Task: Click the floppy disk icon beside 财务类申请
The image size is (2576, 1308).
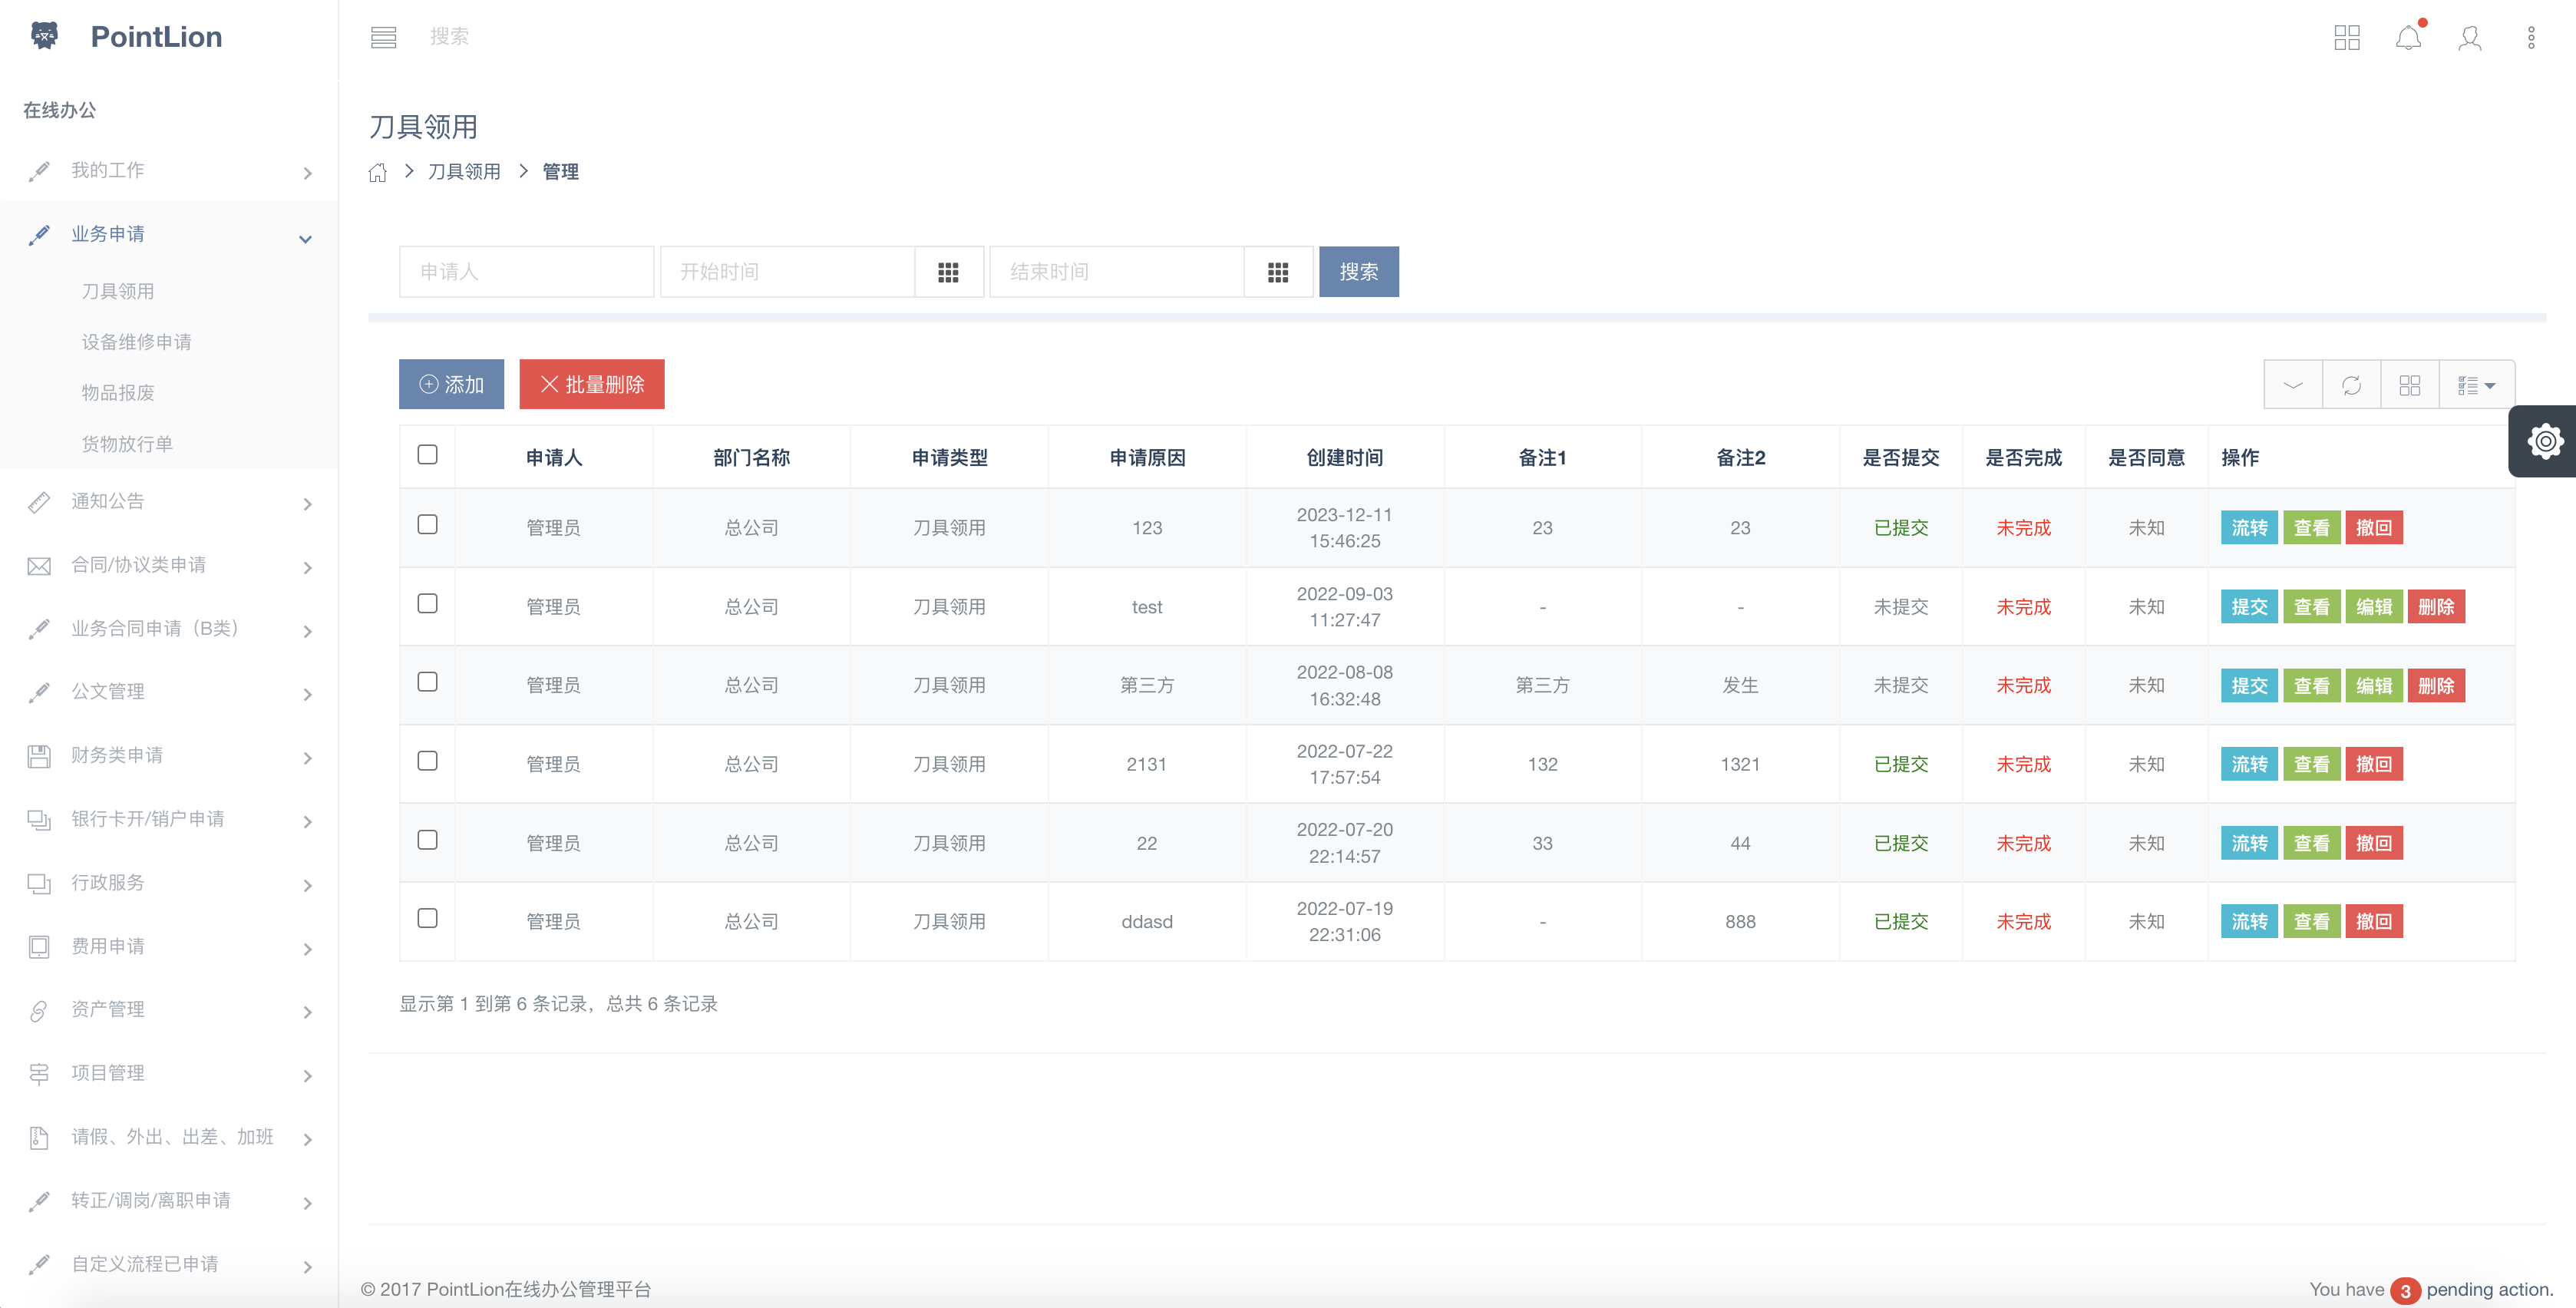Action: click(38, 756)
